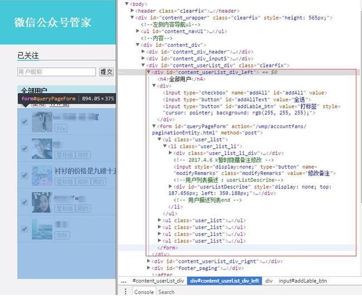Focus the 用户昵称 nickname input field
The width and height of the screenshot is (362, 296).
pos(57,72)
